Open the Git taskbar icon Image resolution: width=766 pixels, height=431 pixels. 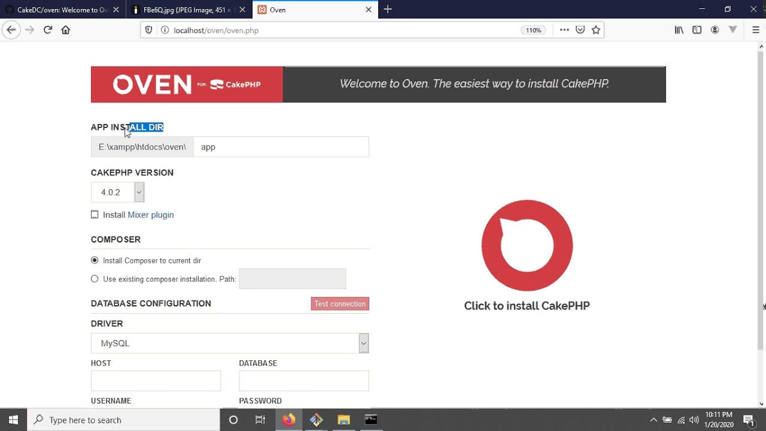[317, 420]
